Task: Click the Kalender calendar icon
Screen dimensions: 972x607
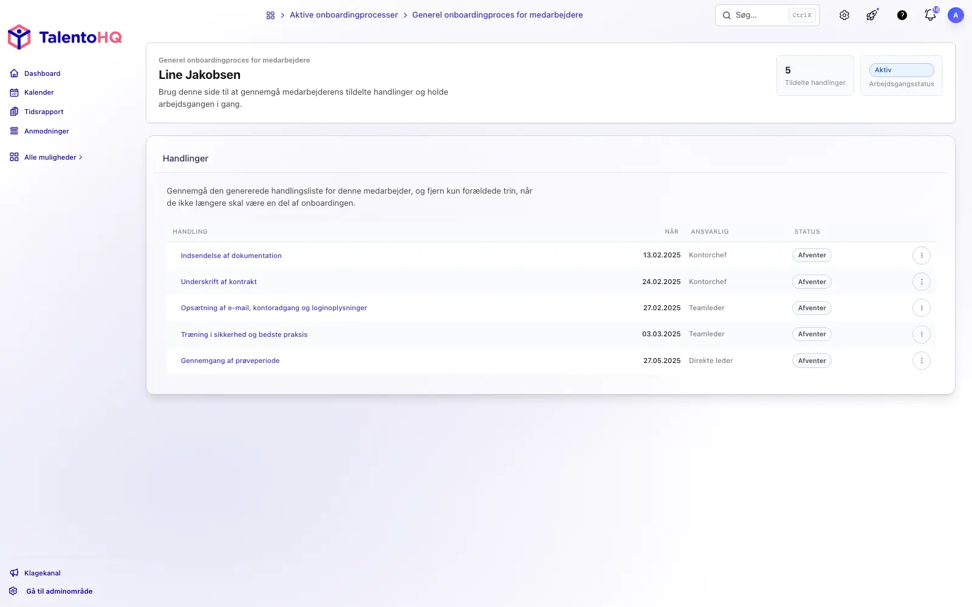Action: pyautogui.click(x=14, y=92)
